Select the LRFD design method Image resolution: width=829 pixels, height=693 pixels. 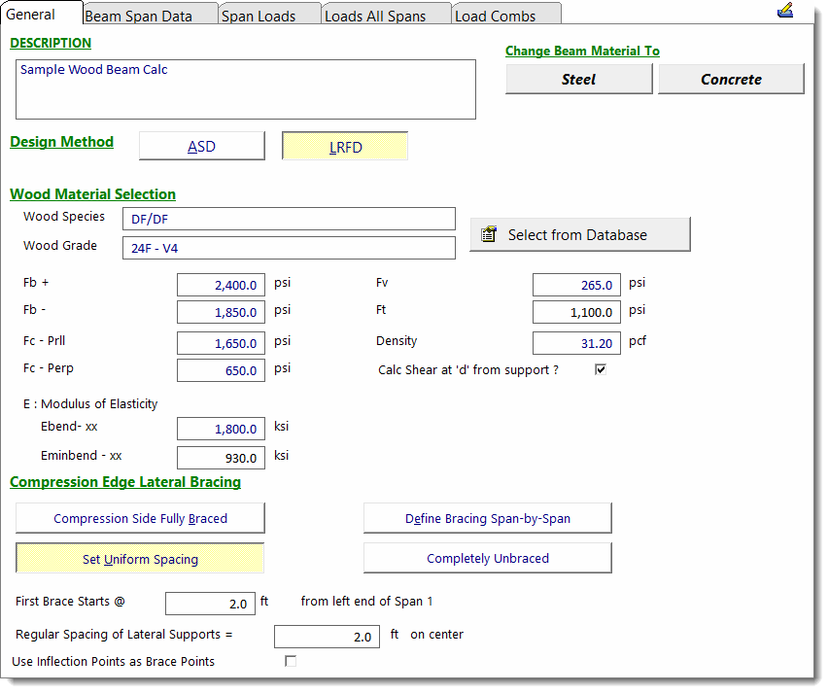point(345,147)
